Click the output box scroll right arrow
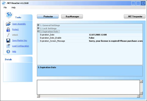This screenshot has height=101, width=147. (x=138, y=96)
